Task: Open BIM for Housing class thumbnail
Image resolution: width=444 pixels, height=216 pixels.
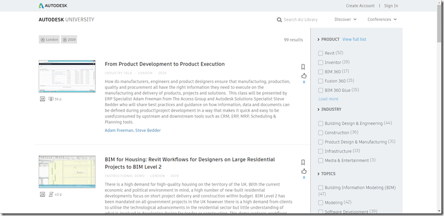Action: point(67,172)
